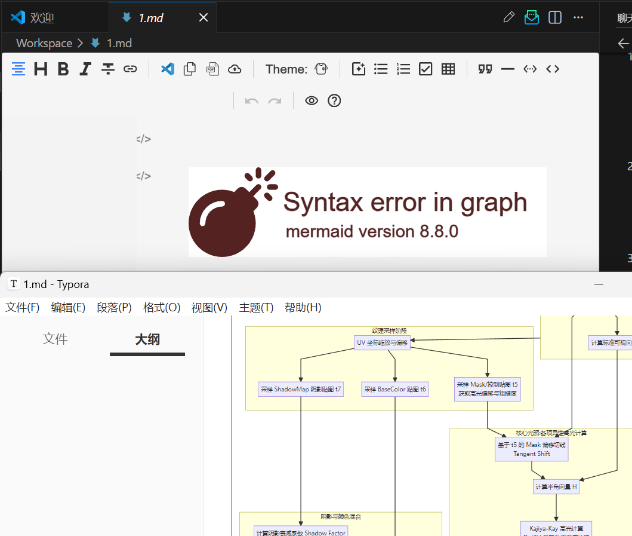Insert horizontal rule line icon

[x=507, y=69]
